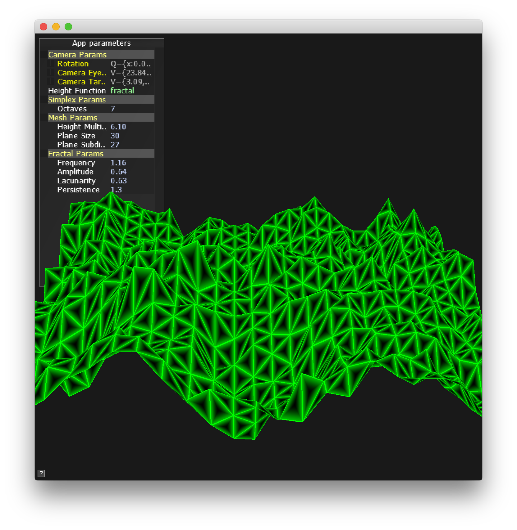Collapse the Camera Params group
Viewport: 517px width, 530px height.
pos(44,55)
